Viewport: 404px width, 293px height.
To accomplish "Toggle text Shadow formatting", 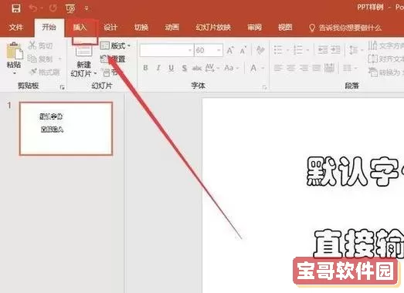I will click(x=184, y=68).
